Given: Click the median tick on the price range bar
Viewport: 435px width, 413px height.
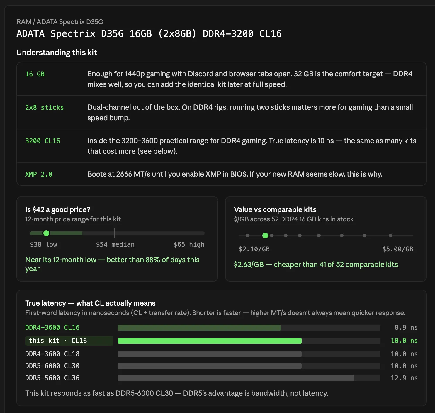Looking at the screenshot, I should [x=114, y=233].
